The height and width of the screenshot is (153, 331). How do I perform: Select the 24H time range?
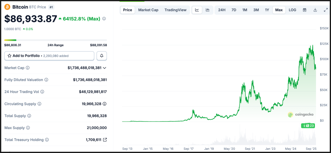click(222, 10)
